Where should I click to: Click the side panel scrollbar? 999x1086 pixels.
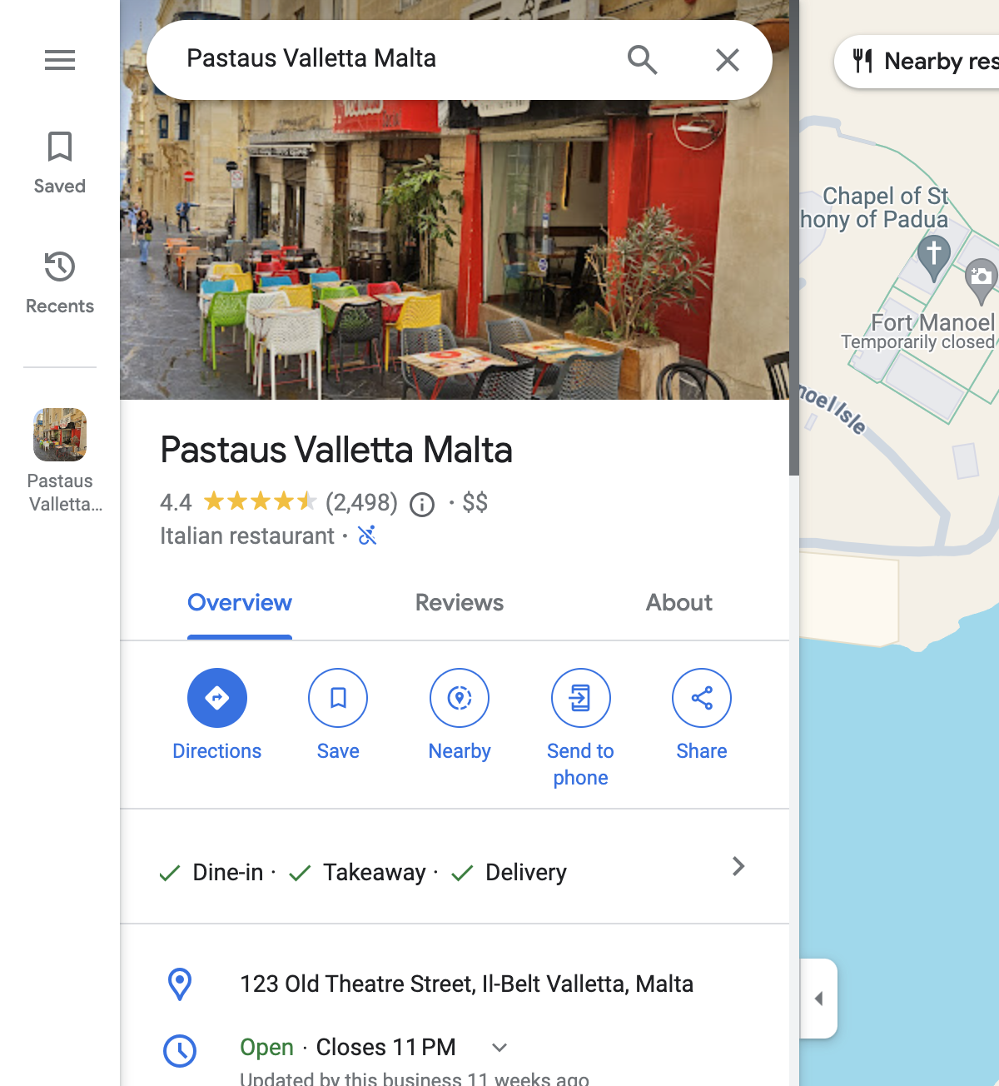794,237
